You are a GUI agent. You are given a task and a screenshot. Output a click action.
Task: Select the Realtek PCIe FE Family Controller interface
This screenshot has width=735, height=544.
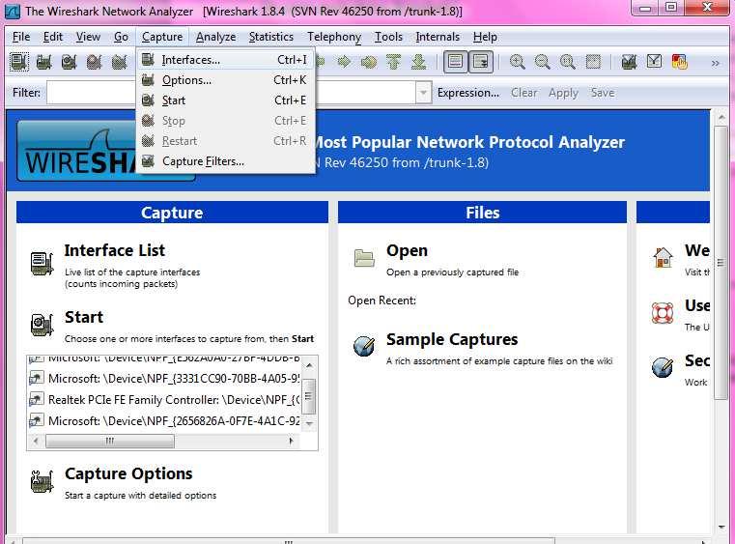click(163, 400)
